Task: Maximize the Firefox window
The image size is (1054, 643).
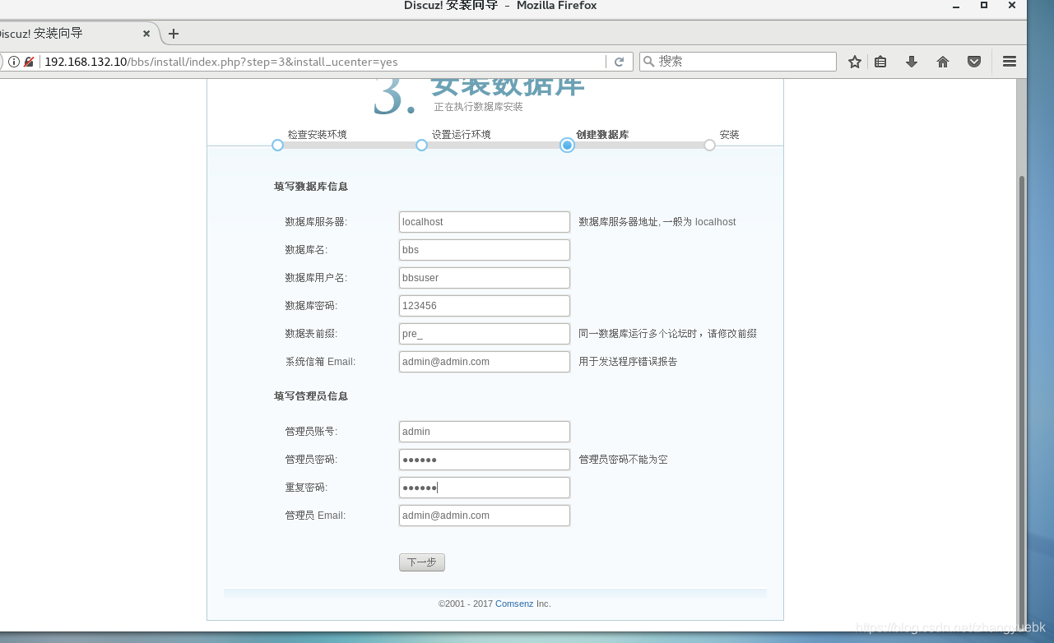Action: tap(984, 6)
